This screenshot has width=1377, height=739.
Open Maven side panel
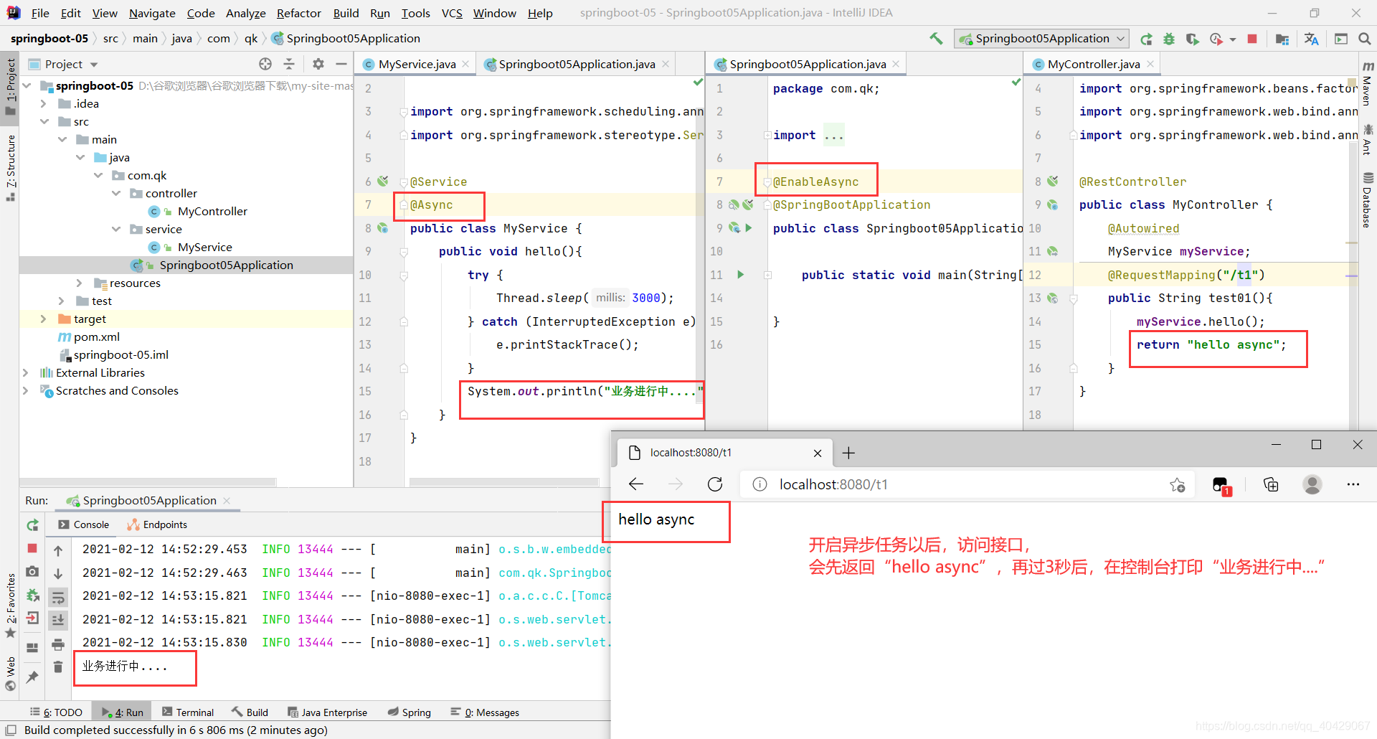pos(1368,83)
